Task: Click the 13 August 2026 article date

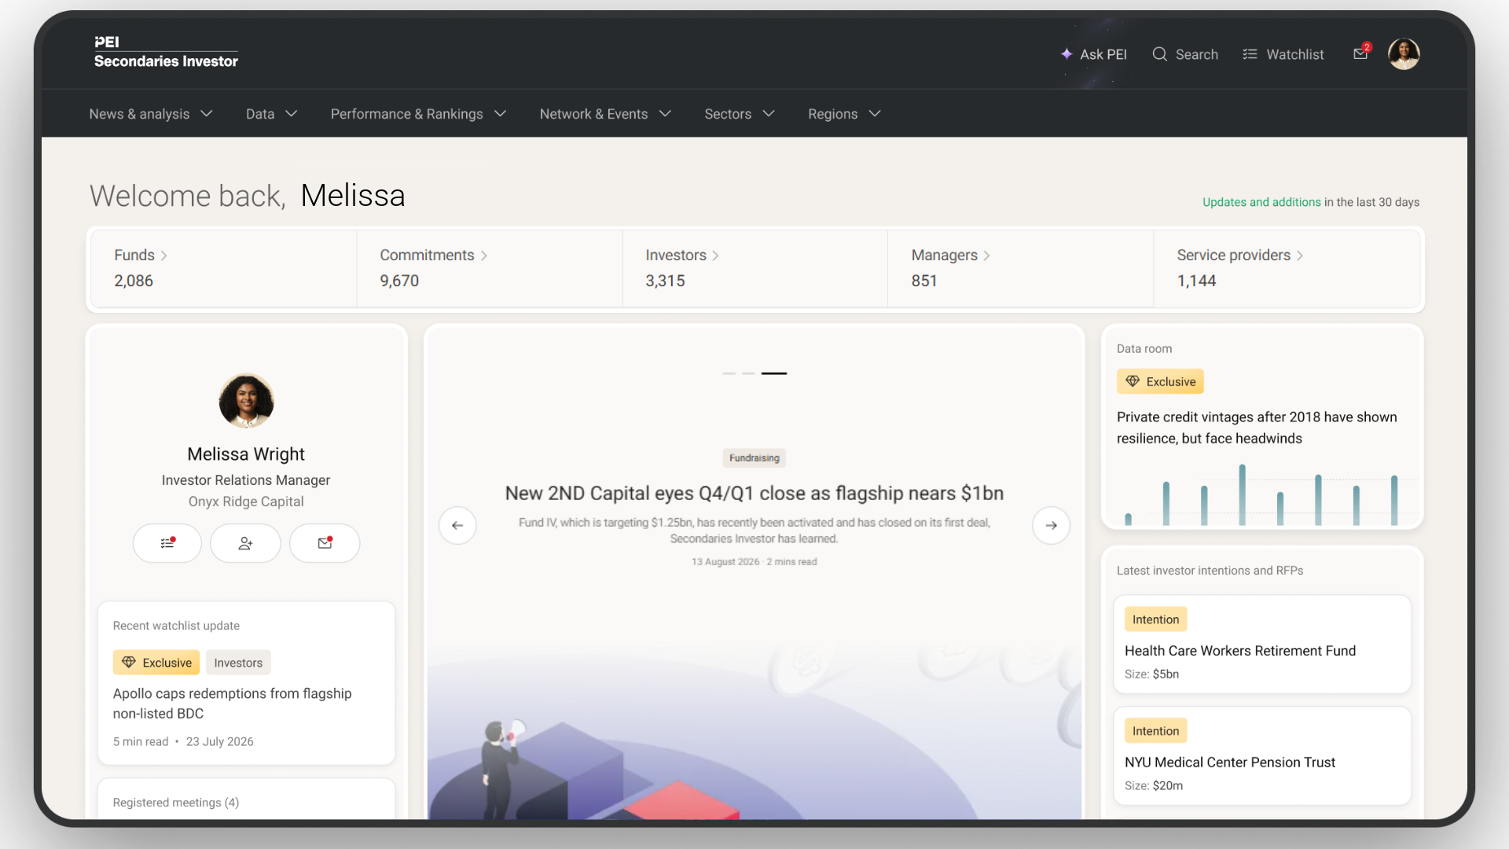Action: 725,562
